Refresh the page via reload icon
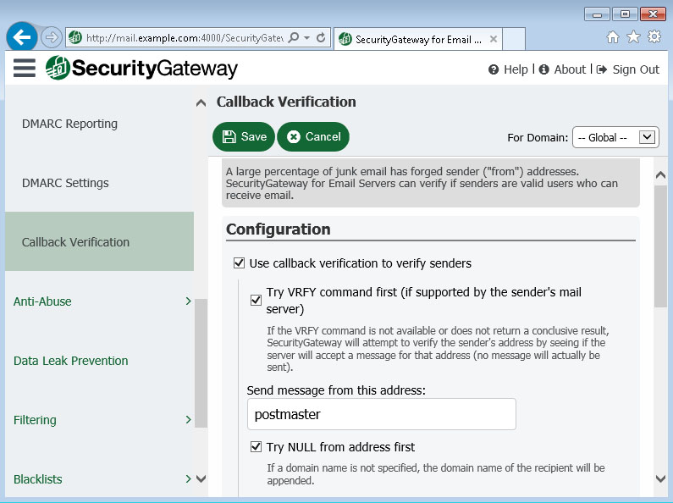 pos(321,38)
